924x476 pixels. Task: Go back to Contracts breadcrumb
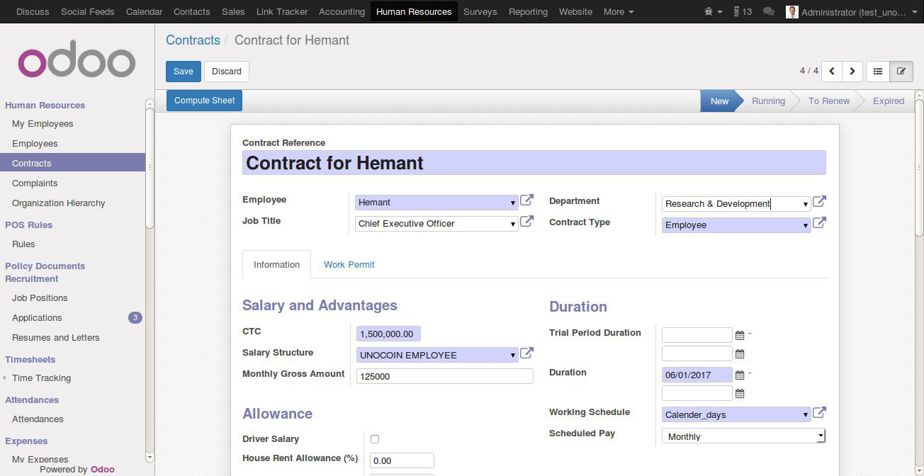coord(193,40)
